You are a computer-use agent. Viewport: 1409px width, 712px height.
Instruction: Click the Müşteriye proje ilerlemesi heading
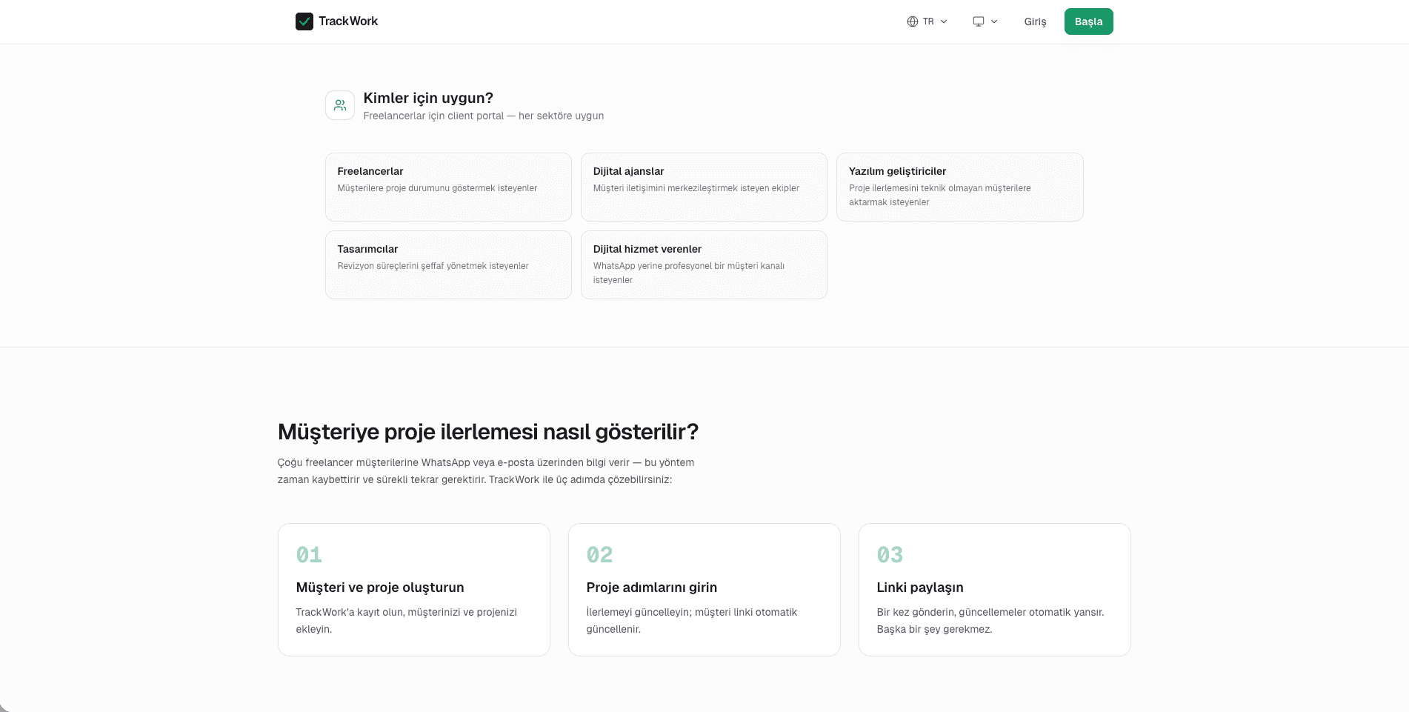pyautogui.click(x=487, y=432)
